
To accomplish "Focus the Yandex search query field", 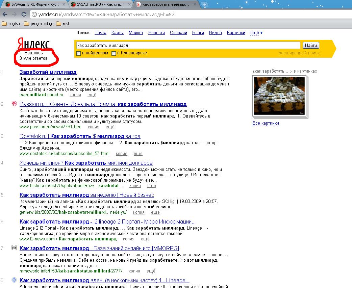I will pyautogui.click(x=188, y=45).
